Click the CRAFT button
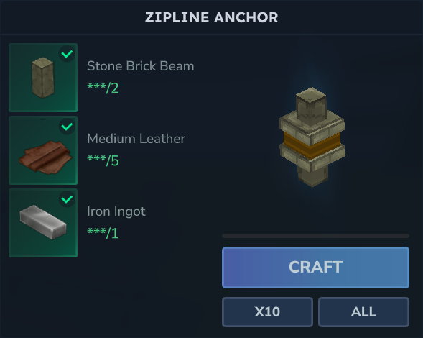 [x=315, y=268]
